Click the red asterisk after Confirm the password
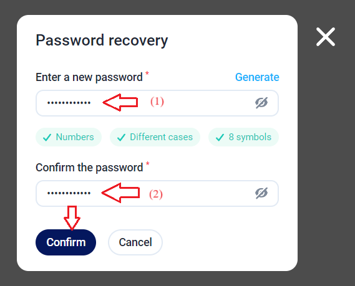The height and width of the screenshot is (286, 355). click(148, 164)
